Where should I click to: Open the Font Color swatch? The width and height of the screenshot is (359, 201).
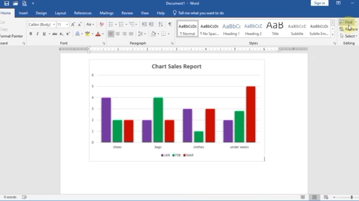coord(99,34)
